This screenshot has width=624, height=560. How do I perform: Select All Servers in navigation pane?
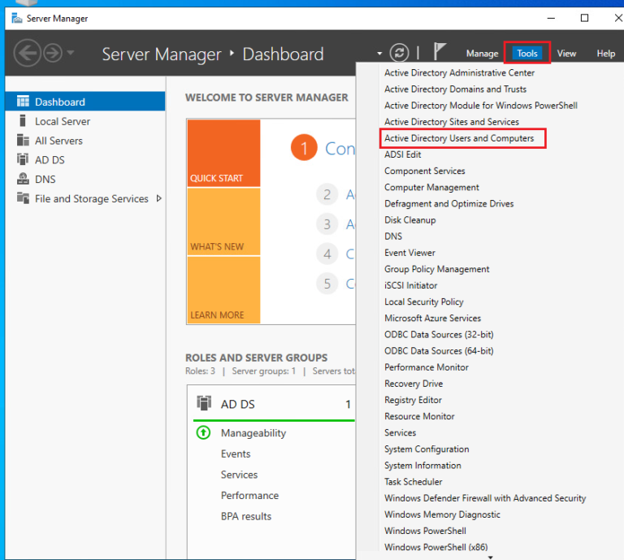click(x=58, y=141)
